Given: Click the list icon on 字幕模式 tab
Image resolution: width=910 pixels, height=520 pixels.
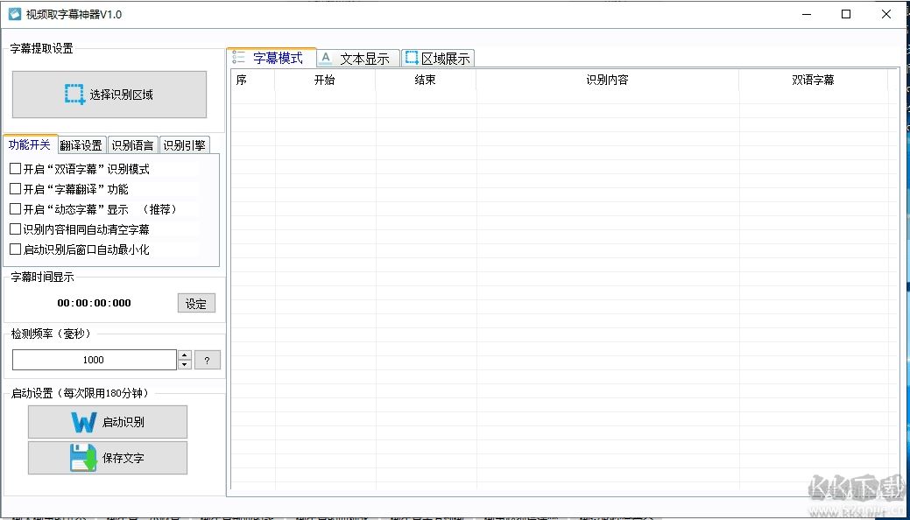Looking at the screenshot, I should point(238,57).
